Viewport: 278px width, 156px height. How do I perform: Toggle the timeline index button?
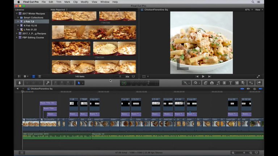tap(22, 153)
